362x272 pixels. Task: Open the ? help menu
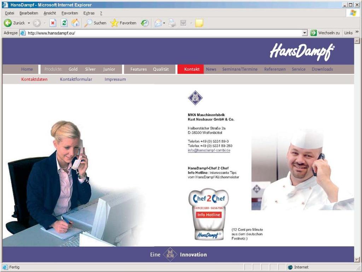click(101, 13)
